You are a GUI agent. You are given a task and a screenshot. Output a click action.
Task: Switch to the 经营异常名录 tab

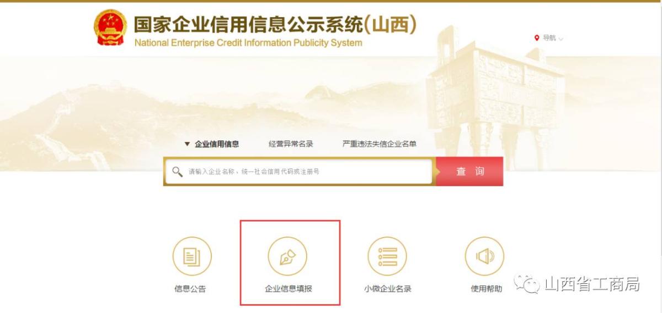(x=291, y=144)
